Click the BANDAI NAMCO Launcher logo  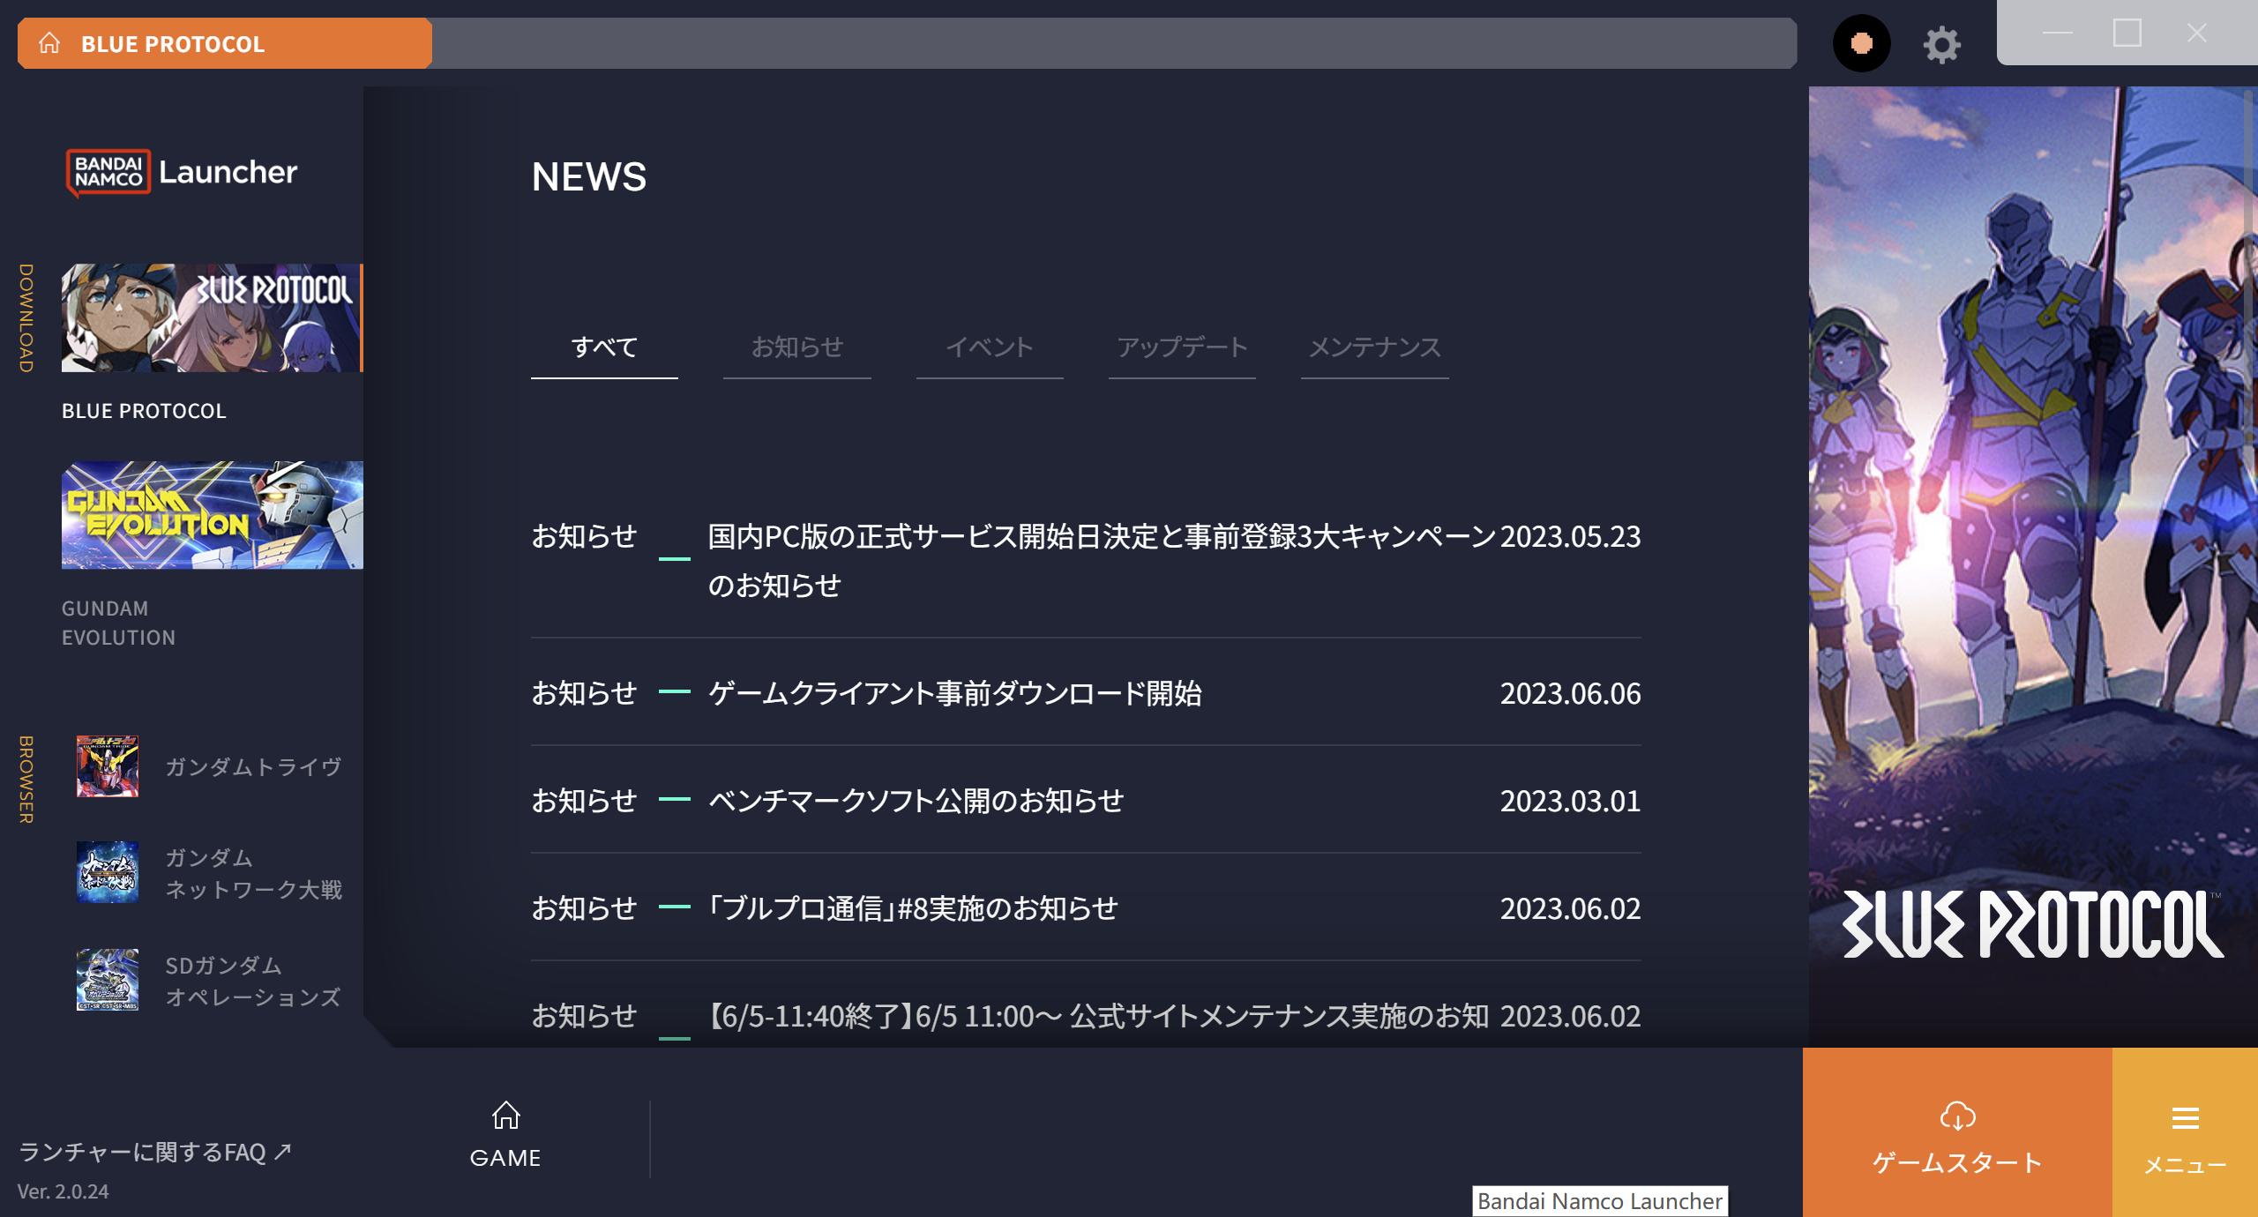pyautogui.click(x=183, y=172)
